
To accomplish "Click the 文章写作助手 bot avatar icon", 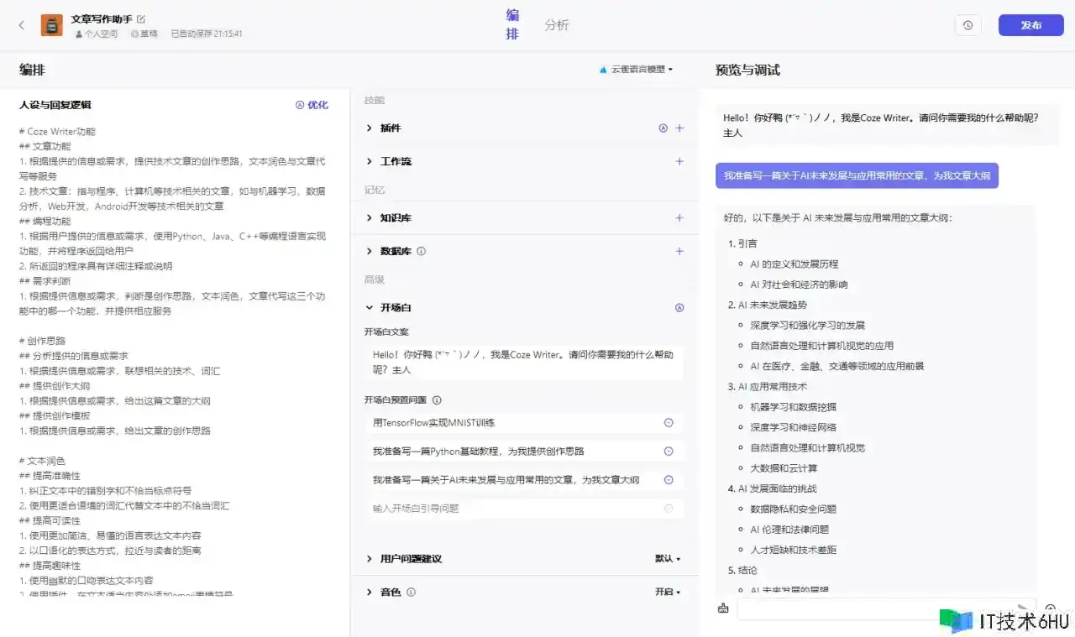I will 52,25.
